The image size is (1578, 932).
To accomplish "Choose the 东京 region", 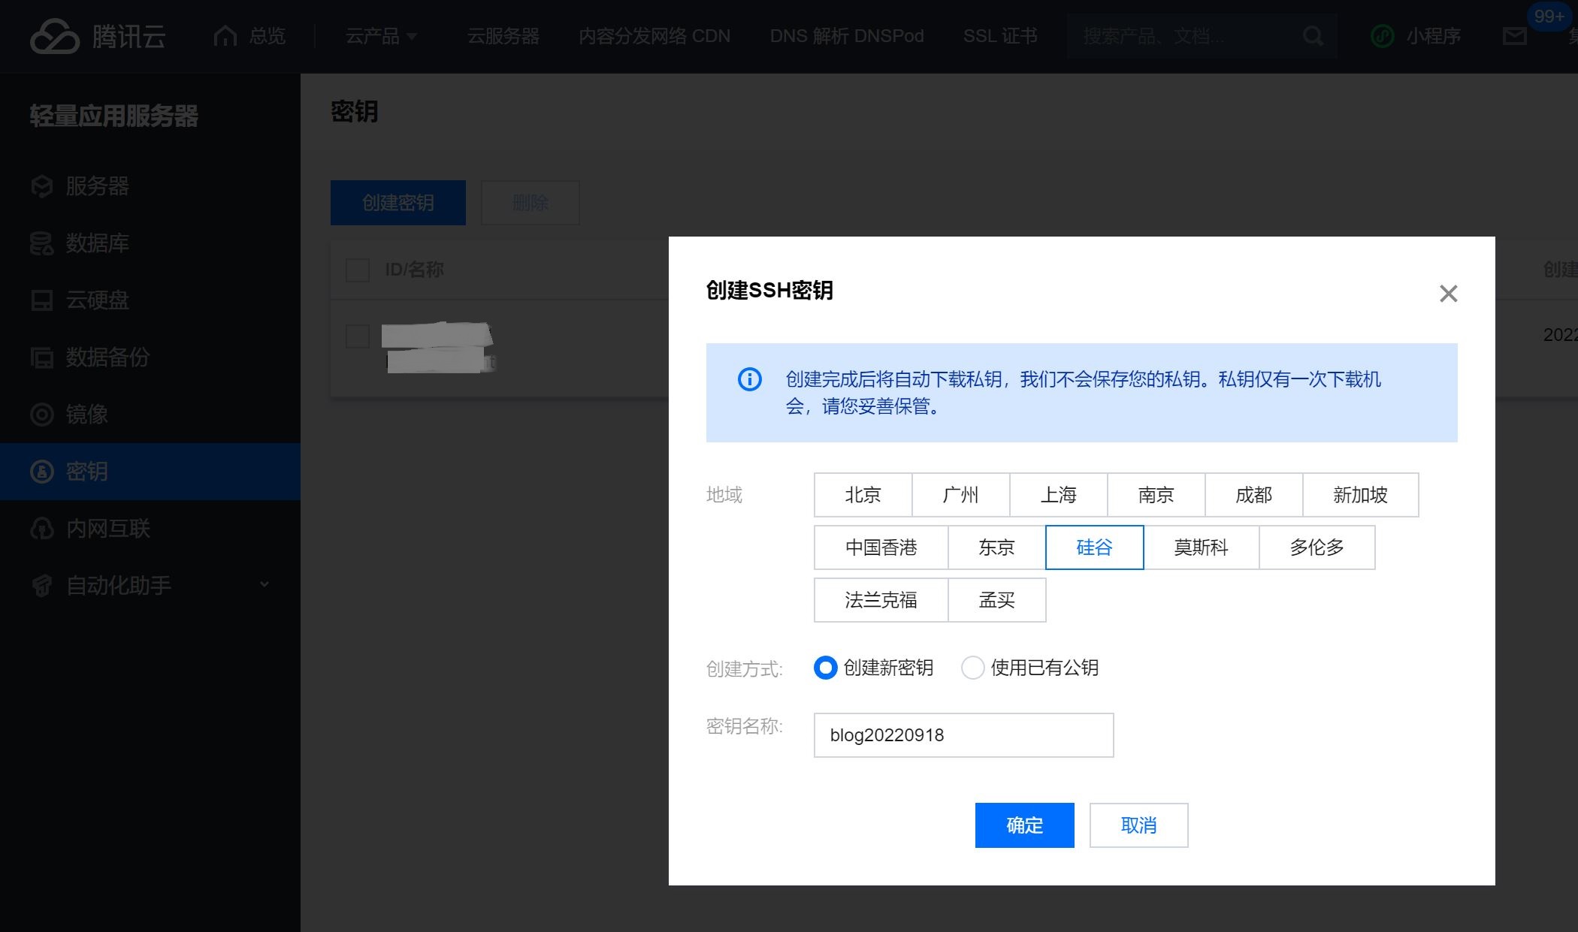I will (996, 547).
